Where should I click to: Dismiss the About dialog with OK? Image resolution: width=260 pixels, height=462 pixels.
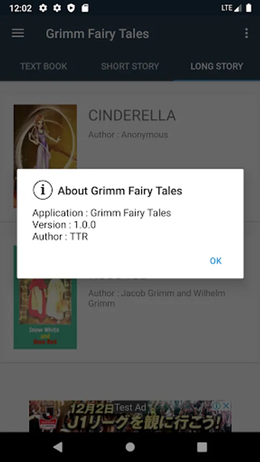pyautogui.click(x=216, y=261)
